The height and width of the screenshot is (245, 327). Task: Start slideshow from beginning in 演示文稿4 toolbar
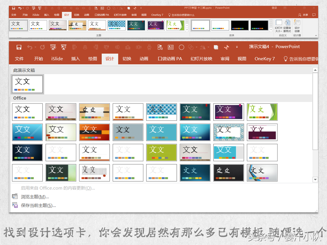pyautogui.click(x=53, y=47)
